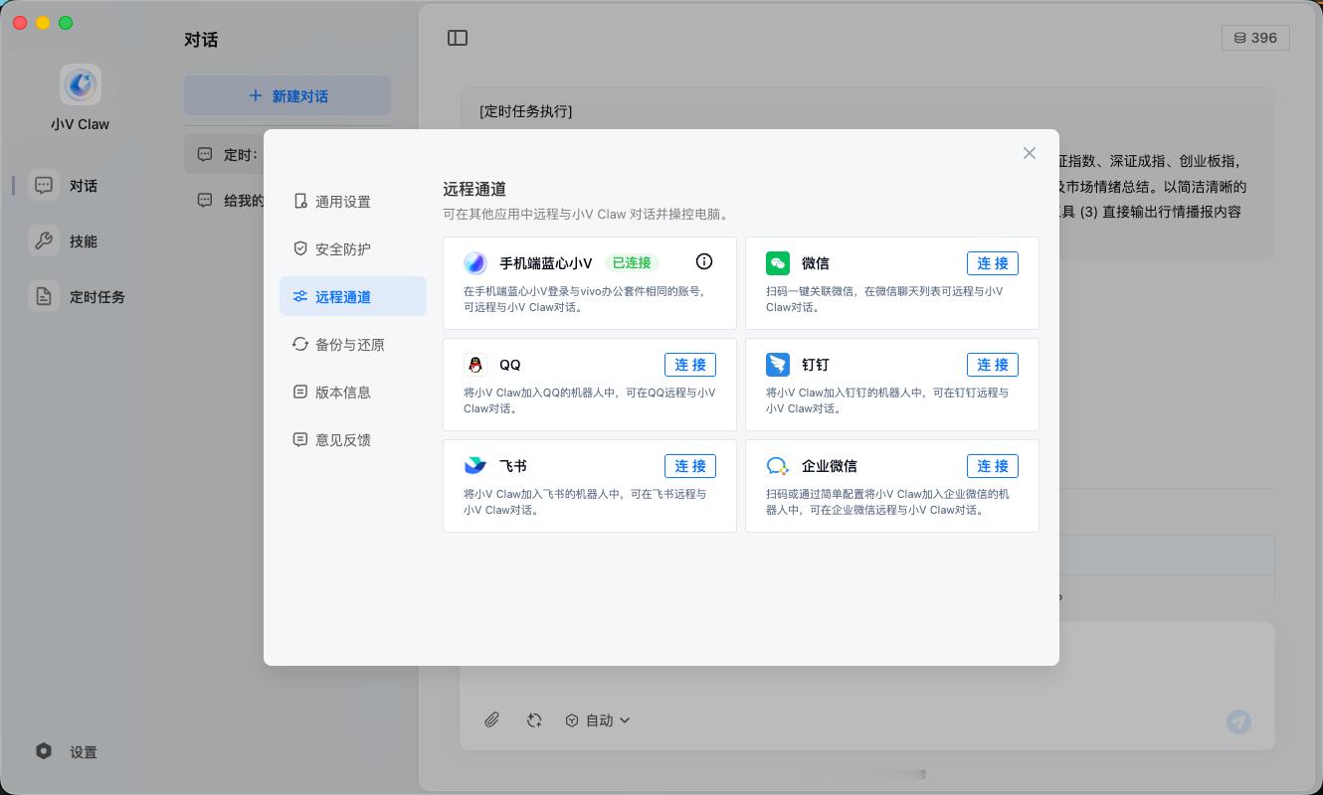The height and width of the screenshot is (795, 1323).
Task: Click the 通用设置 document icon
Action: click(x=300, y=202)
